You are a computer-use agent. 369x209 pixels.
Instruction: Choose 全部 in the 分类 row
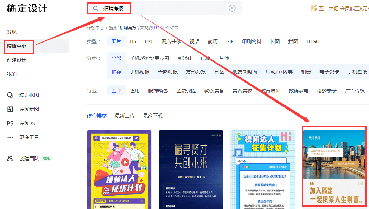pyautogui.click(x=116, y=58)
